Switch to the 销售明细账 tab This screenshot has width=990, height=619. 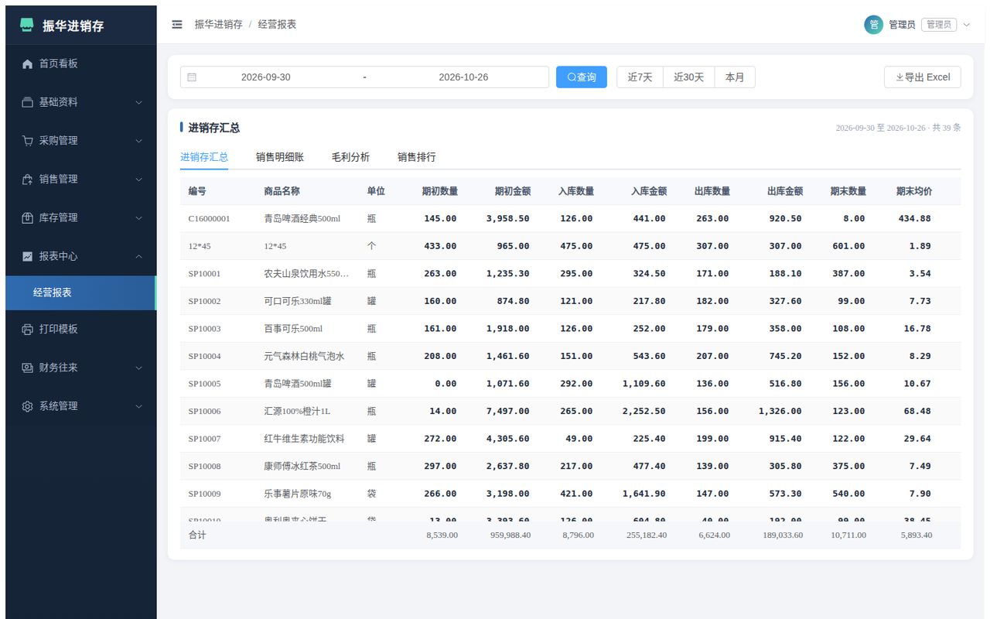coord(280,157)
